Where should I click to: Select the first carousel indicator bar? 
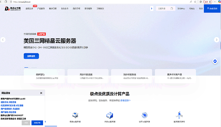tap(26, 67)
